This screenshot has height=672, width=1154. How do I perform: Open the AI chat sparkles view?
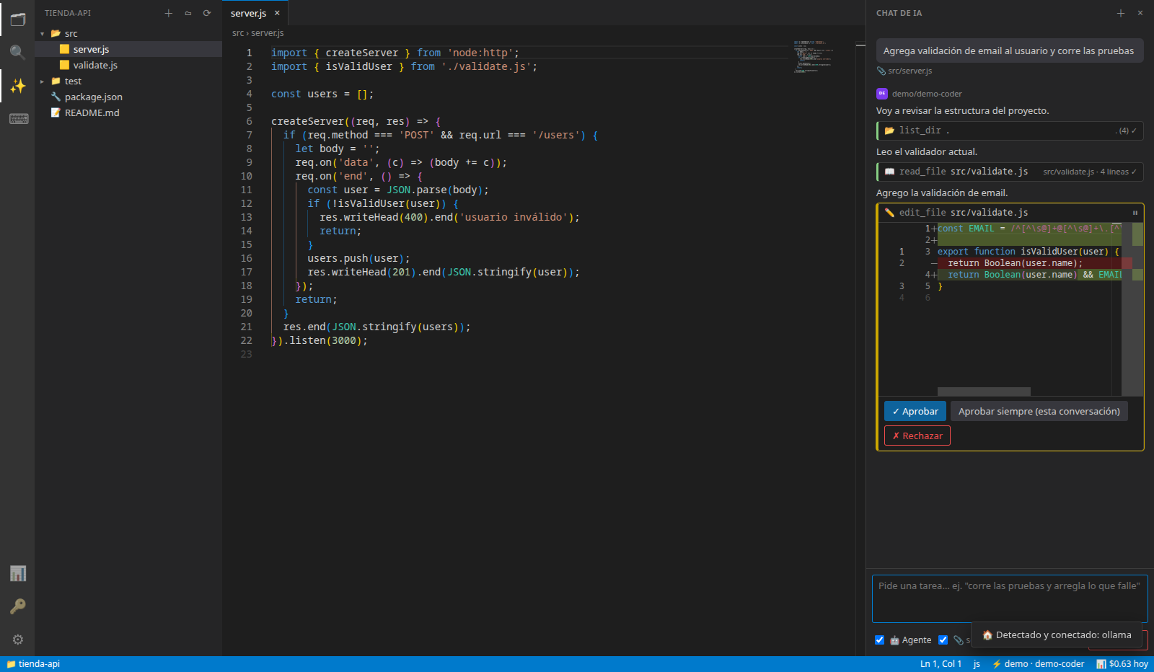tap(17, 86)
